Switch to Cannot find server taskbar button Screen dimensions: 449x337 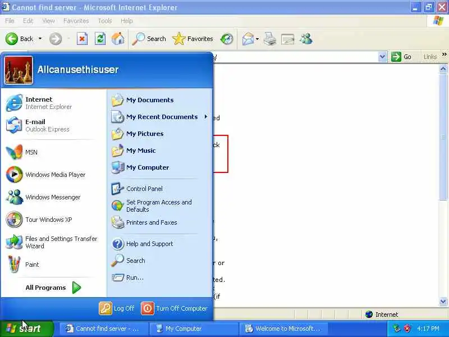coord(104,329)
